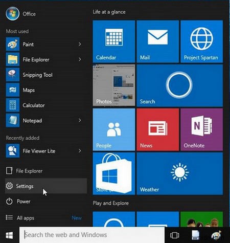The image size is (230, 243).
Task: Expand the File Viewer Lite arrow
Action: pyautogui.click(x=80, y=151)
